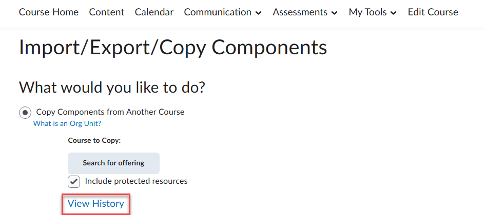Uncheck the Include protected resources checkbox
485x215 pixels.
pyautogui.click(x=74, y=181)
